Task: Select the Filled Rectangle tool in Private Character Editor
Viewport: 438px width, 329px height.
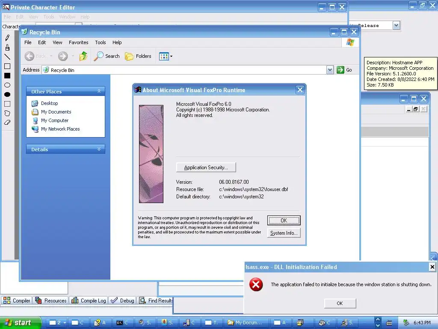Action: (x=7, y=76)
